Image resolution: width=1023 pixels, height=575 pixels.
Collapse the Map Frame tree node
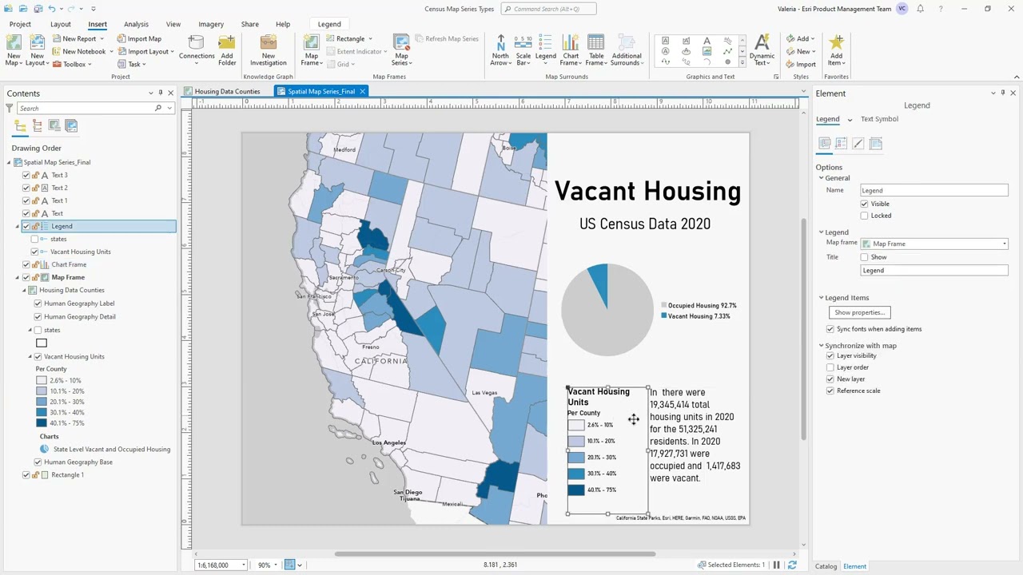point(18,277)
